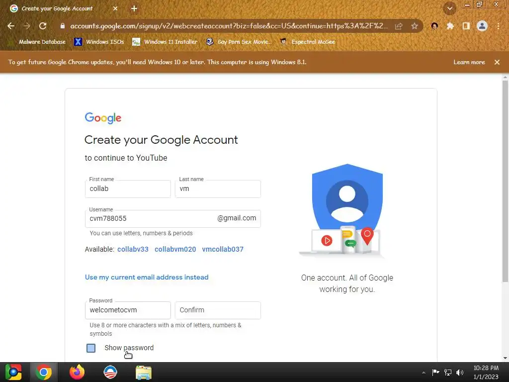This screenshot has height=382, width=509.
Task: Click the Google logo
Action: click(x=103, y=118)
